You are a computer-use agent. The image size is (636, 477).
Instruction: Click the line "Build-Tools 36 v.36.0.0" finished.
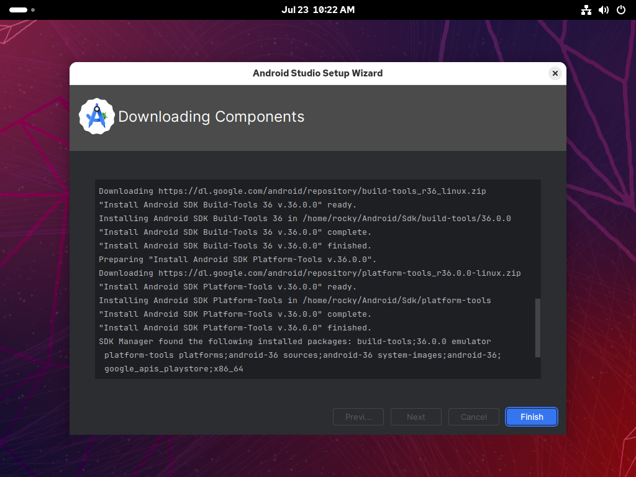235,246
